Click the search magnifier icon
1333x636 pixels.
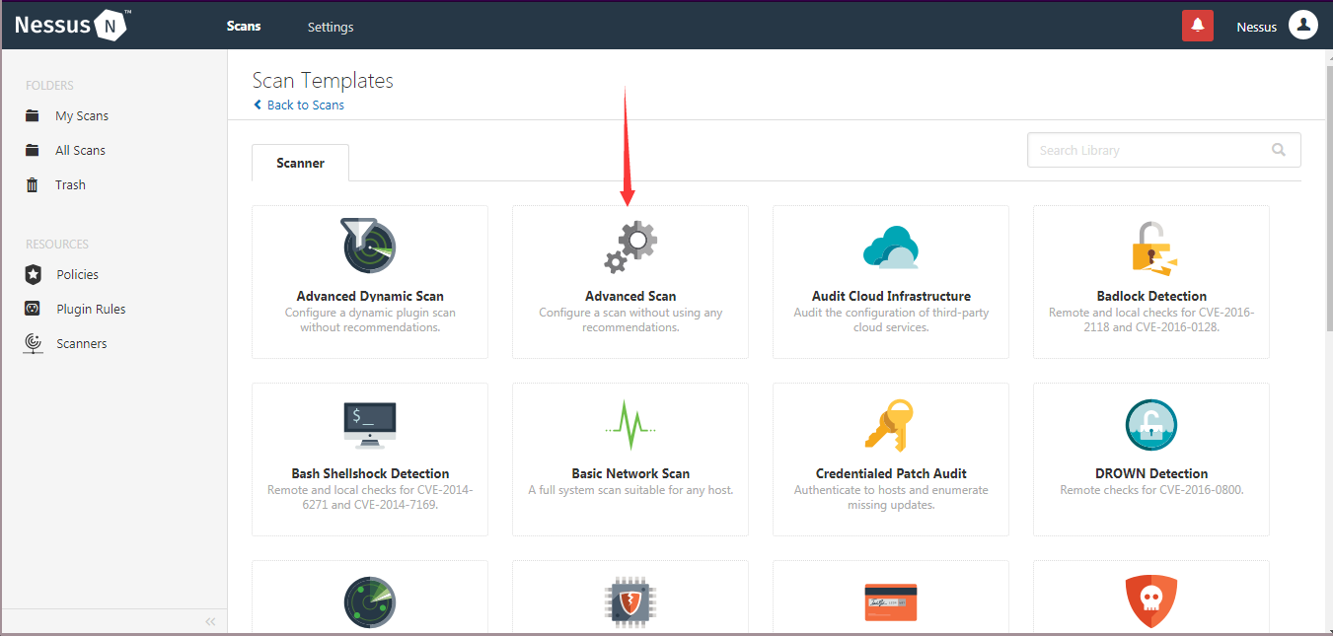pyautogui.click(x=1279, y=150)
